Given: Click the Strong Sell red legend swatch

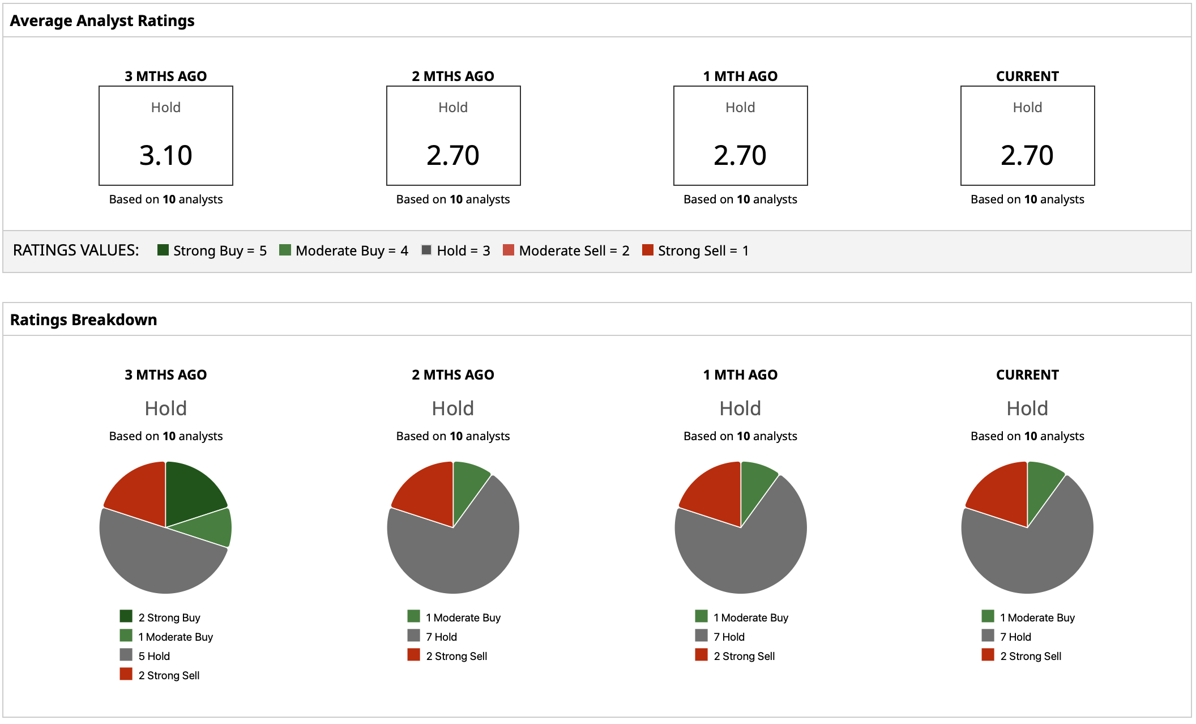Looking at the screenshot, I should pos(648,250).
